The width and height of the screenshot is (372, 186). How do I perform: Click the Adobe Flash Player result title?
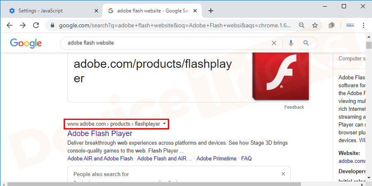click(100, 134)
